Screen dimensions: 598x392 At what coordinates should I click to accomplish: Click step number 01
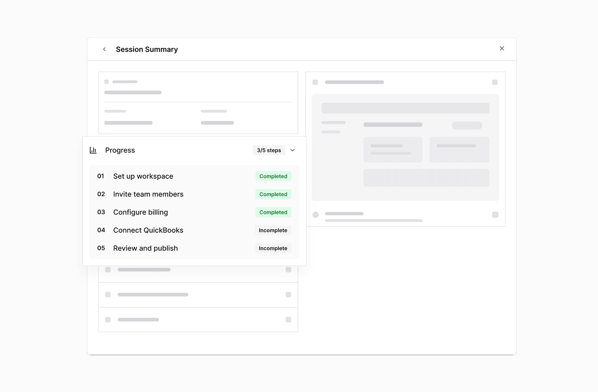point(101,176)
